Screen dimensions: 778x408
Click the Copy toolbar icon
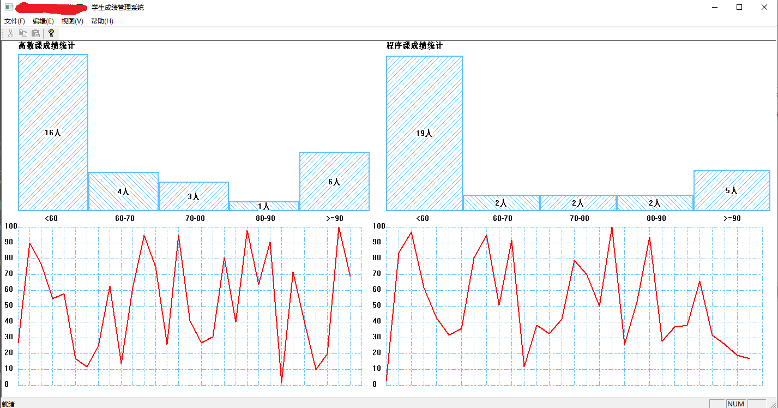(23, 33)
